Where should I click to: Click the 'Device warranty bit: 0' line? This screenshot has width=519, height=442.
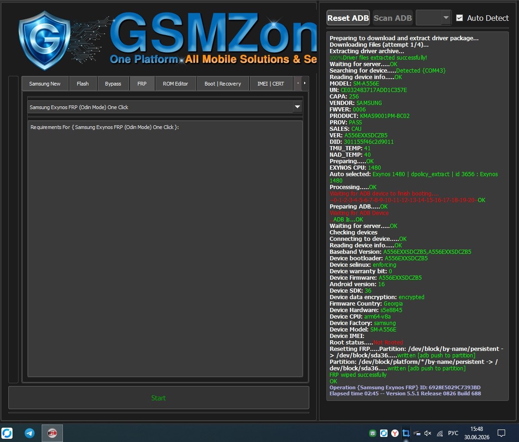coord(361,271)
